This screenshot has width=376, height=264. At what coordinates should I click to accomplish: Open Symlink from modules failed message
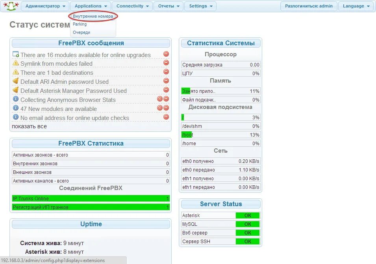(x=56, y=64)
